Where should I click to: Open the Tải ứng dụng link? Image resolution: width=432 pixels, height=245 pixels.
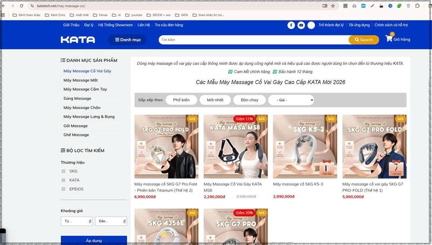pos(359,25)
